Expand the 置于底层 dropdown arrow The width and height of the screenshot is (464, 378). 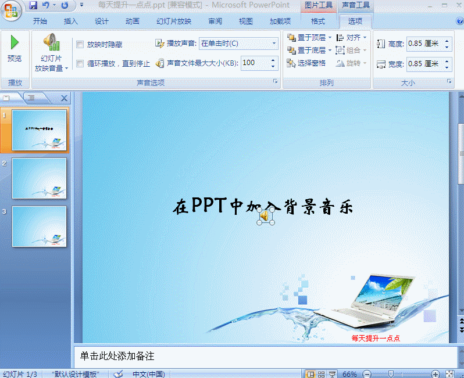(x=330, y=51)
